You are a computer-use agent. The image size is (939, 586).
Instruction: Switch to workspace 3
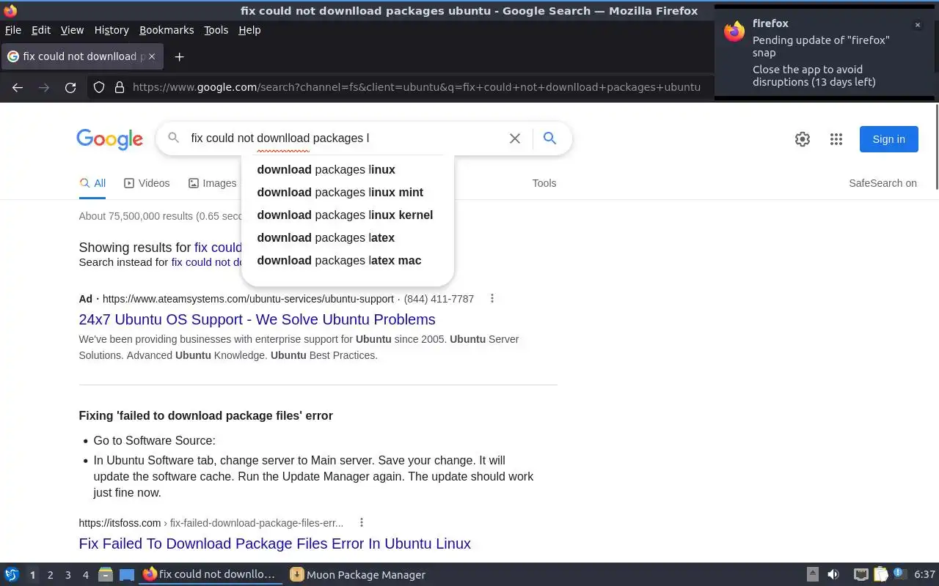[67, 575]
